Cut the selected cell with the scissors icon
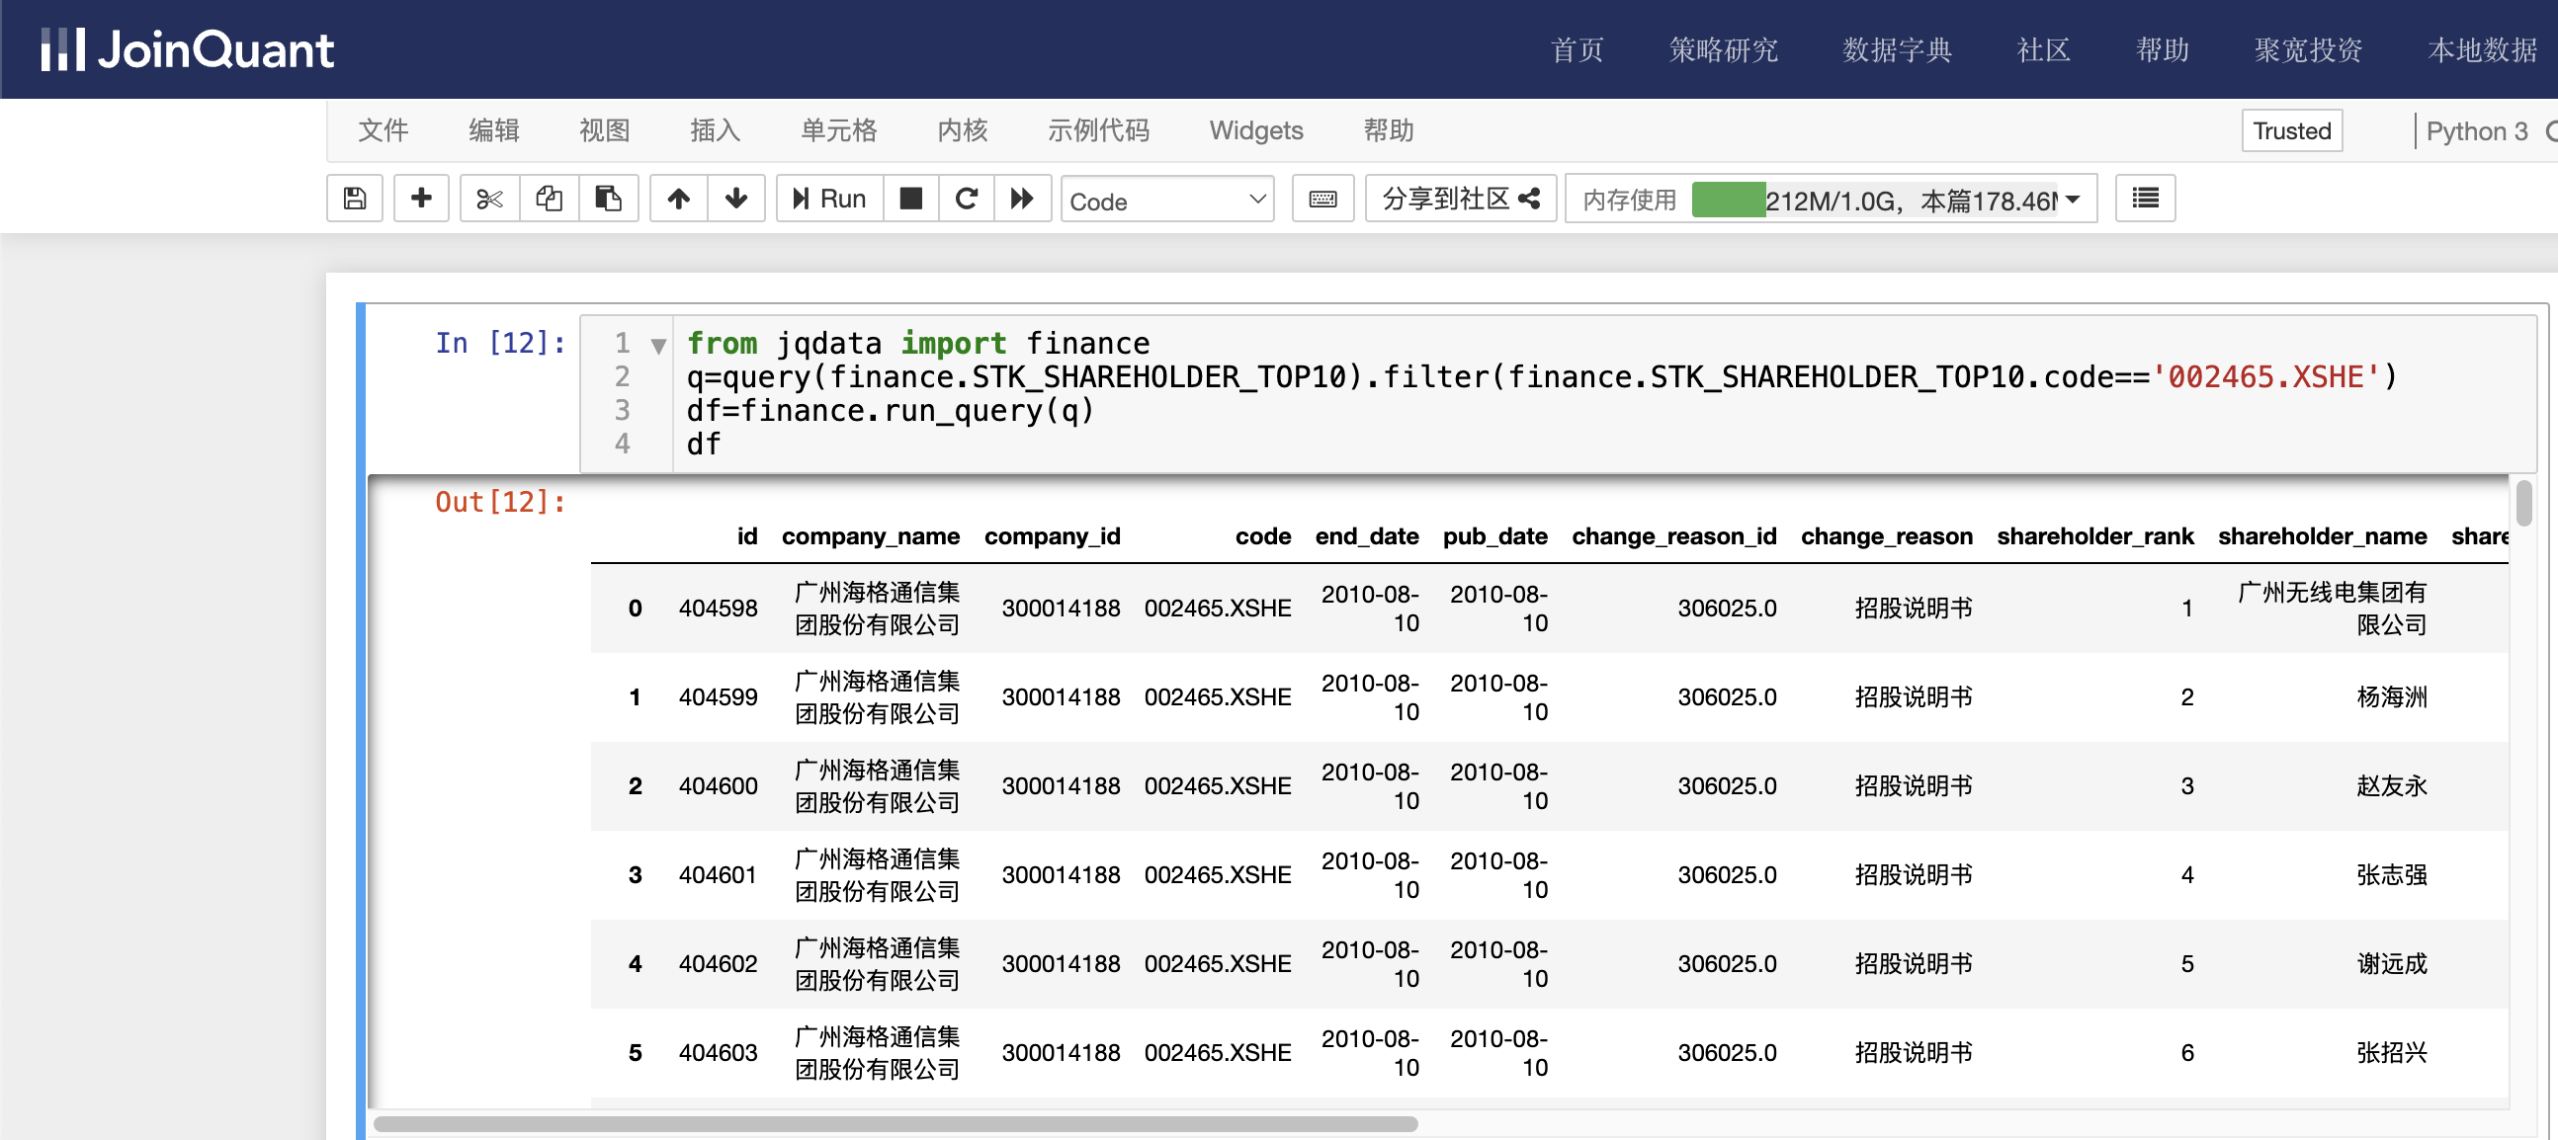The width and height of the screenshot is (2558, 1140). pos(489,200)
